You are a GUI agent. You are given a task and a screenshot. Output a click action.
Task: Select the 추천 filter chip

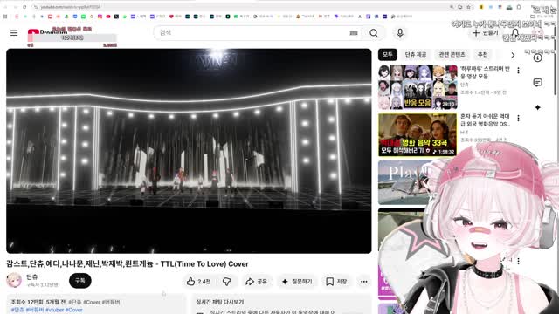click(482, 55)
